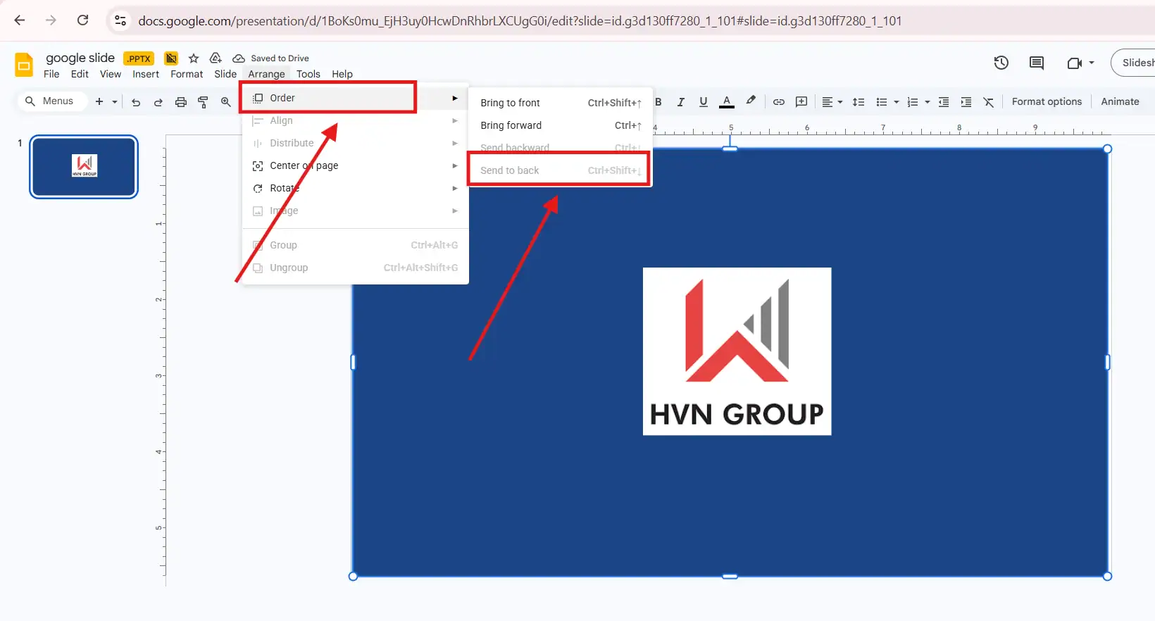
Task: Toggle italic formatting
Action: click(x=680, y=102)
